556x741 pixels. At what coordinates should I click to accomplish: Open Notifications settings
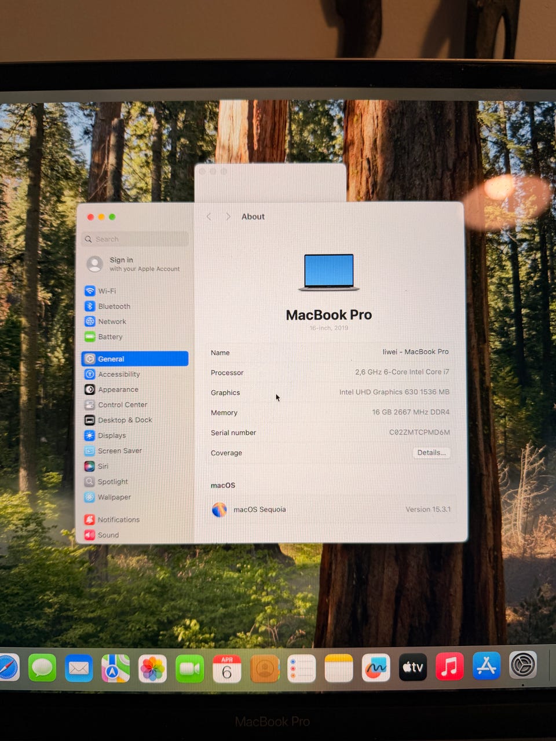134,520
